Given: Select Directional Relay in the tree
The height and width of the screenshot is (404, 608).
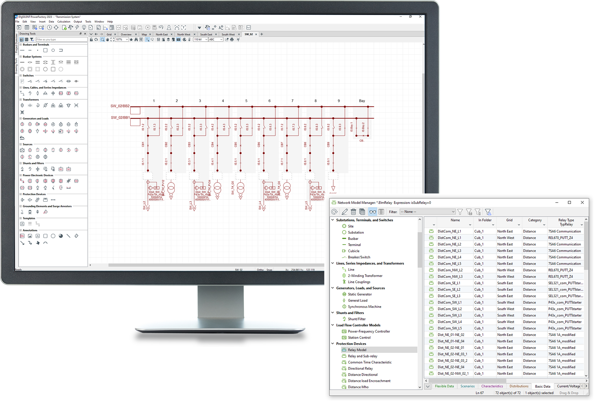Looking at the screenshot, I should pos(360,368).
